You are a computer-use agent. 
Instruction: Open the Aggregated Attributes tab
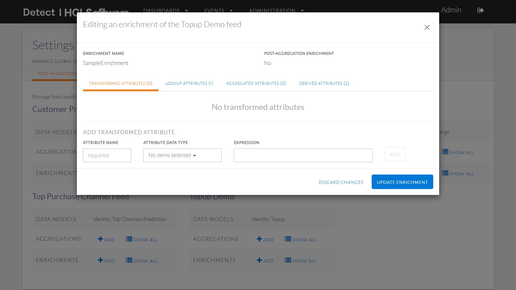[256, 84]
